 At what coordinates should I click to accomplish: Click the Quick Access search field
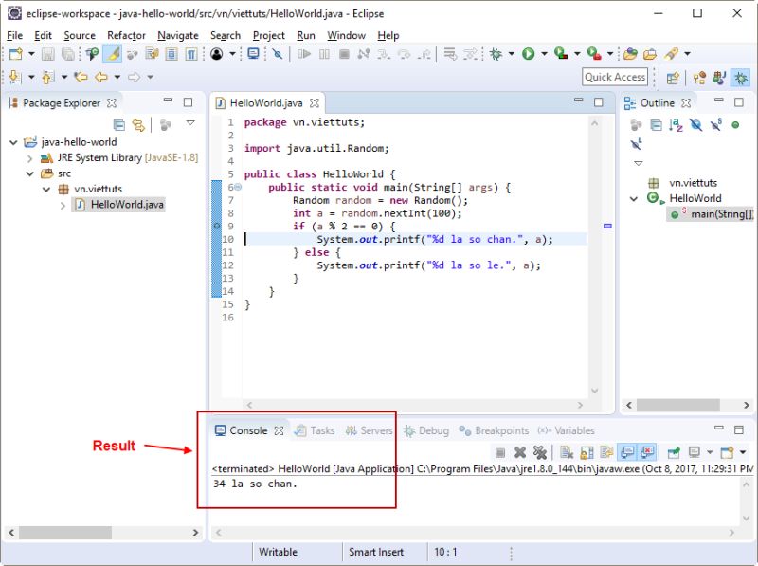tap(614, 77)
